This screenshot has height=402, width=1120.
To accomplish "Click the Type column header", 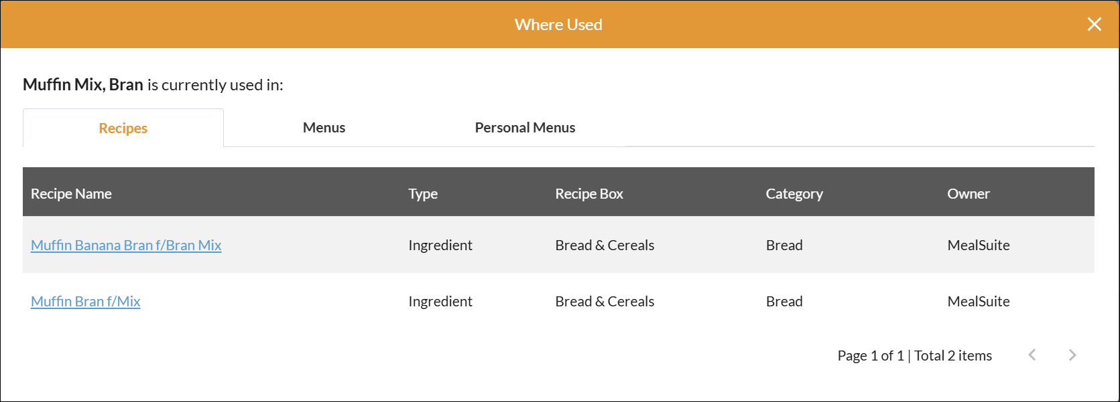I will coord(423,194).
